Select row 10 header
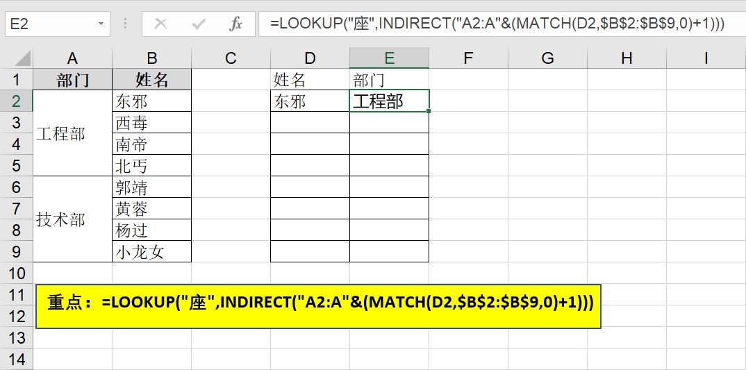This screenshot has height=370, width=746. click(16, 273)
